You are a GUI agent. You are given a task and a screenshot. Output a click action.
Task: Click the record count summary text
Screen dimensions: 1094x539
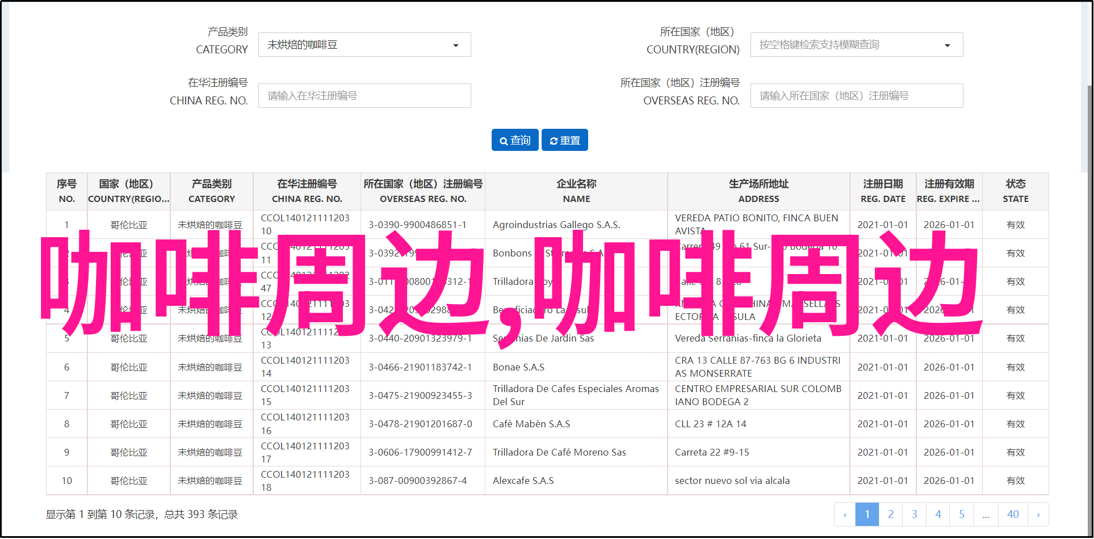tap(142, 515)
